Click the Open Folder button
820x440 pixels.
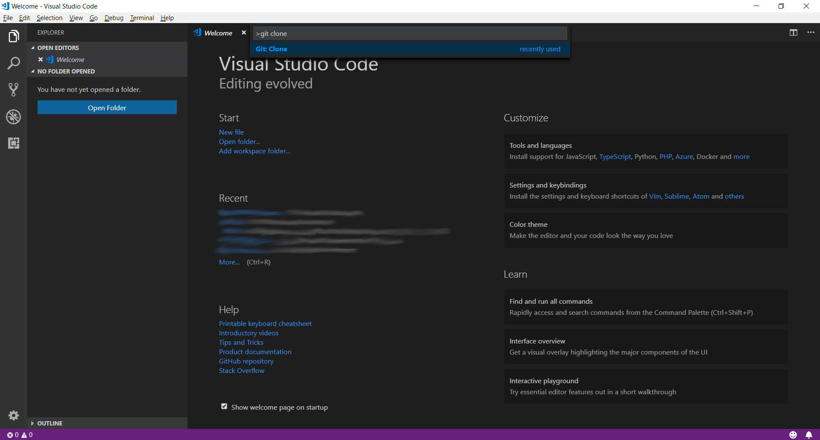coord(107,107)
